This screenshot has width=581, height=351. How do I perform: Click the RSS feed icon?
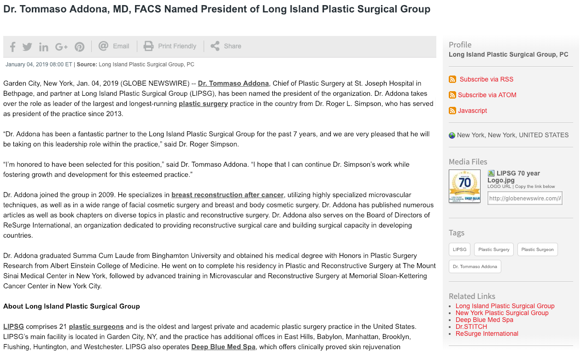[x=452, y=79]
